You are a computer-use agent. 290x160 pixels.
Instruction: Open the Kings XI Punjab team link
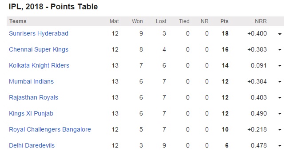point(31,113)
